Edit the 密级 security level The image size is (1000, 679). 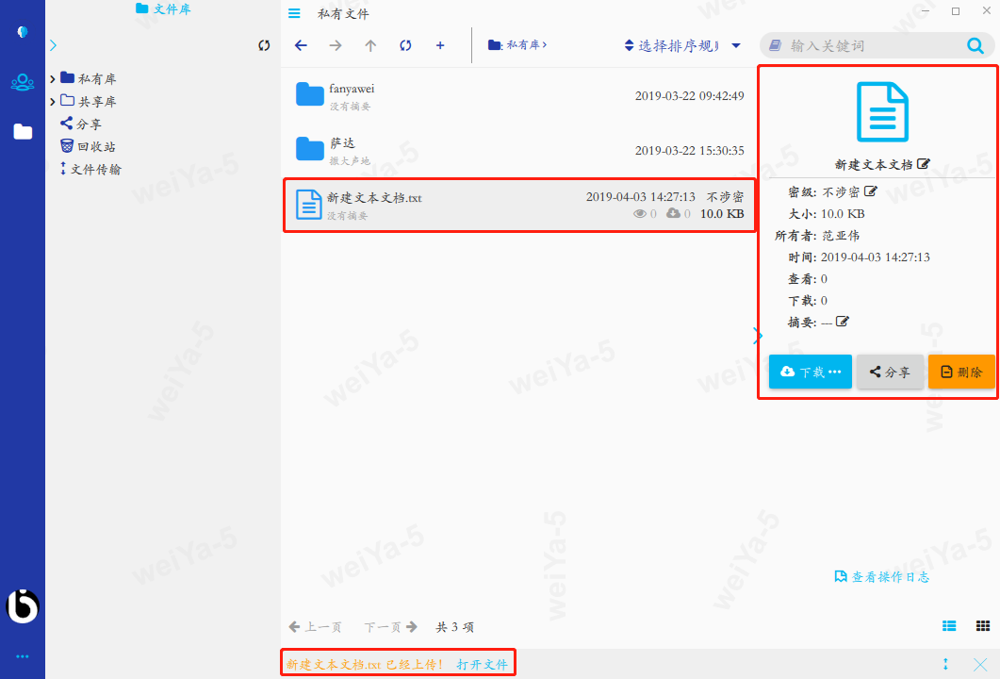tap(871, 191)
